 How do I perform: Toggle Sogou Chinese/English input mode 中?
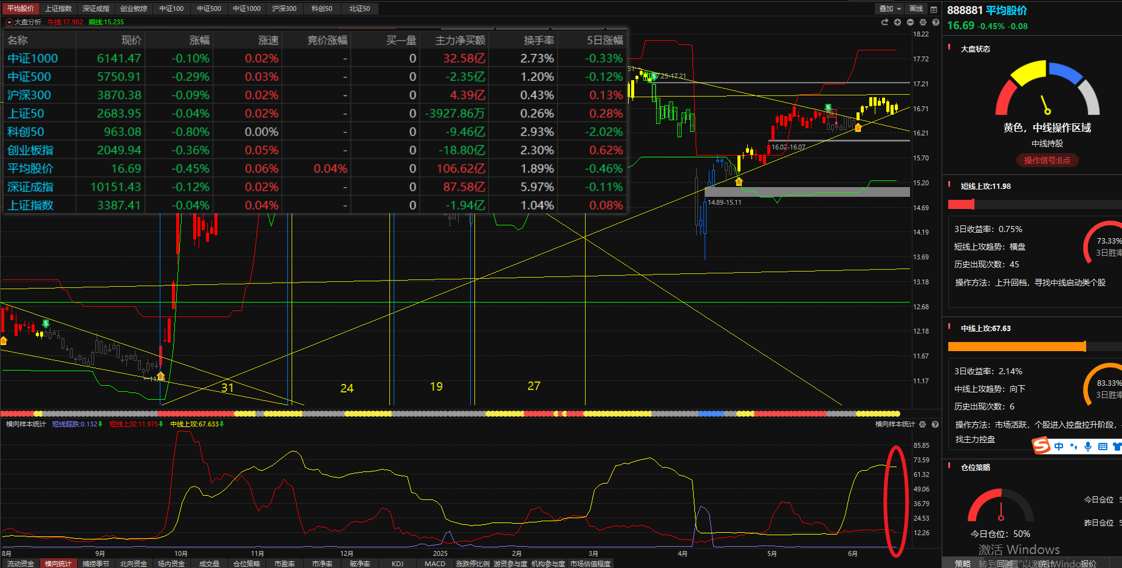1059,447
